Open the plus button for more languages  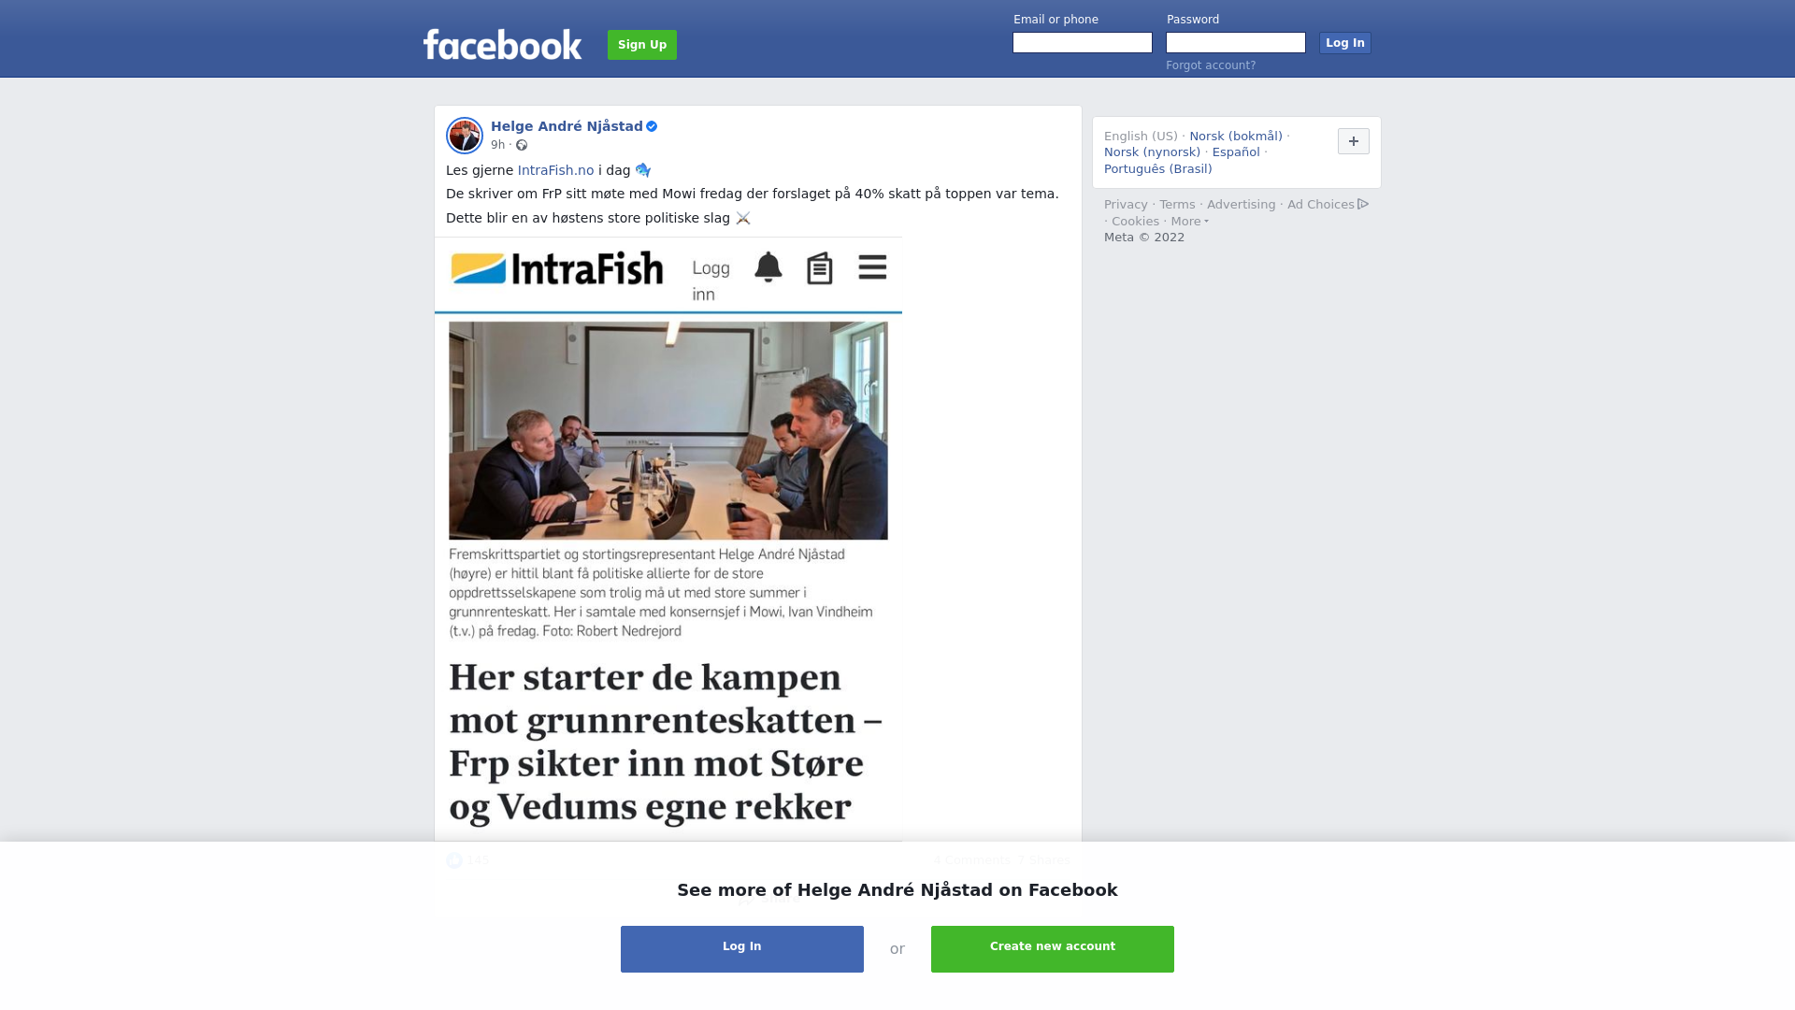pos(1354,141)
